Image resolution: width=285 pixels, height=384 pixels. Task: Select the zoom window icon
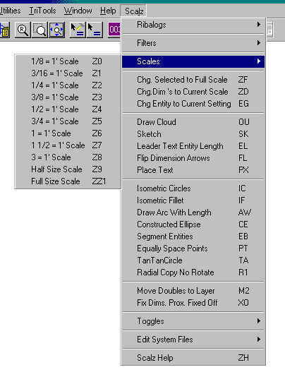(x=40, y=30)
